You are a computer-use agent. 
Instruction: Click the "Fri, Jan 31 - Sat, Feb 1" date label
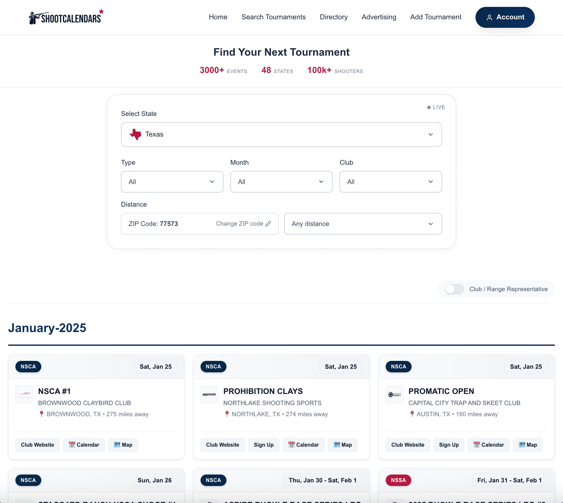pos(510,480)
